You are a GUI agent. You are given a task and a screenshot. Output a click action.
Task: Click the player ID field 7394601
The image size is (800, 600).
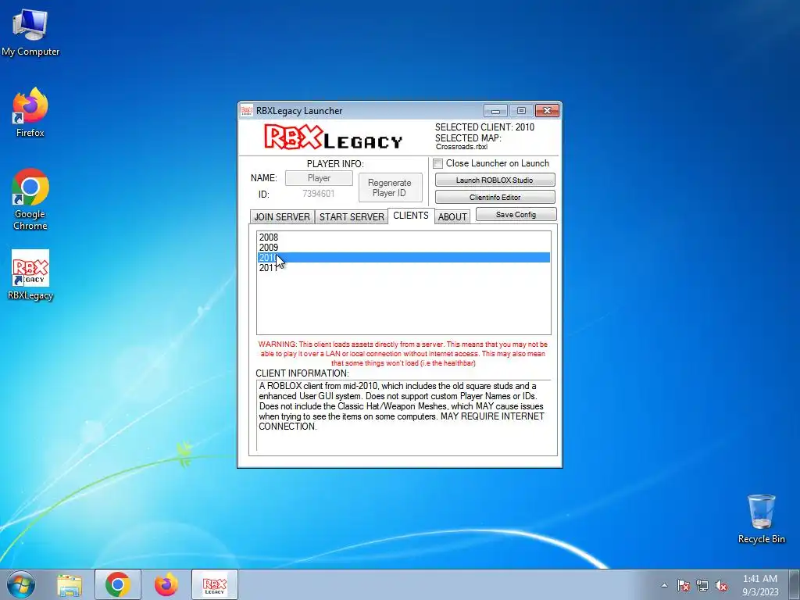[x=319, y=194]
